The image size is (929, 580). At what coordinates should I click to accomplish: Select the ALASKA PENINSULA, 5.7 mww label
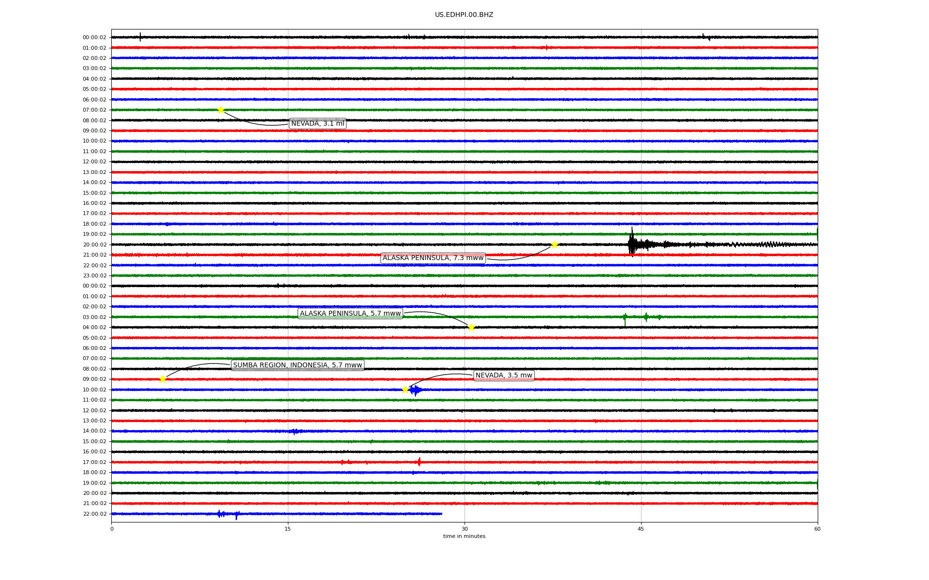(x=350, y=314)
